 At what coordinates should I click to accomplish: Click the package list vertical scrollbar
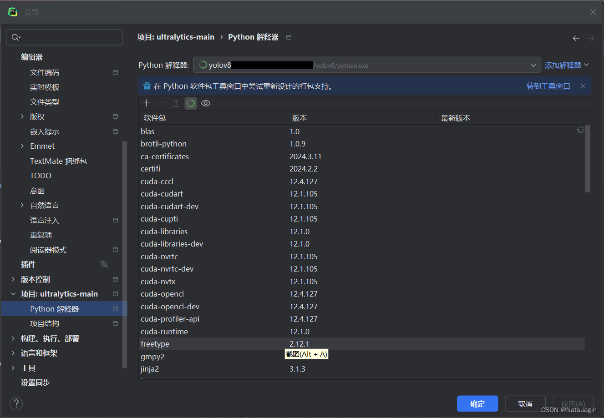[x=588, y=159]
